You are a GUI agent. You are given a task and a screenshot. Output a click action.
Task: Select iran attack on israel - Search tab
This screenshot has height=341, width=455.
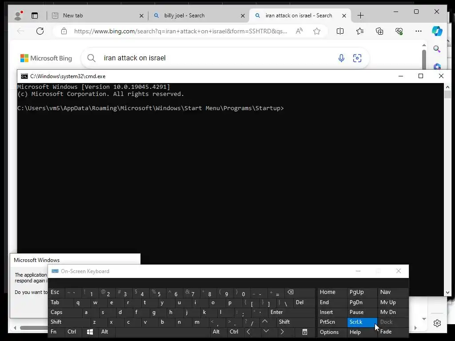point(300,16)
